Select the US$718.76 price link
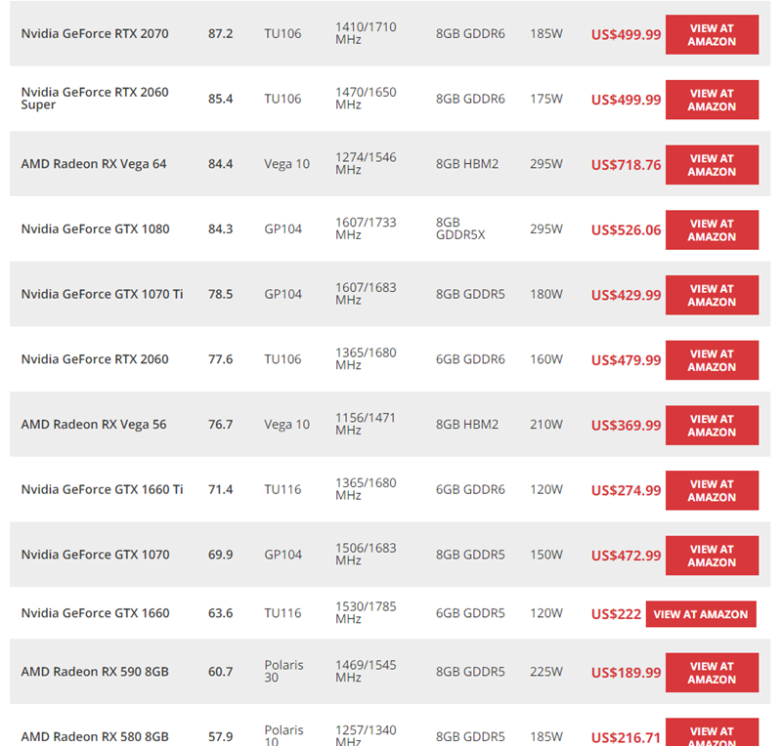Viewport: 782px width, 746px height. (x=626, y=165)
